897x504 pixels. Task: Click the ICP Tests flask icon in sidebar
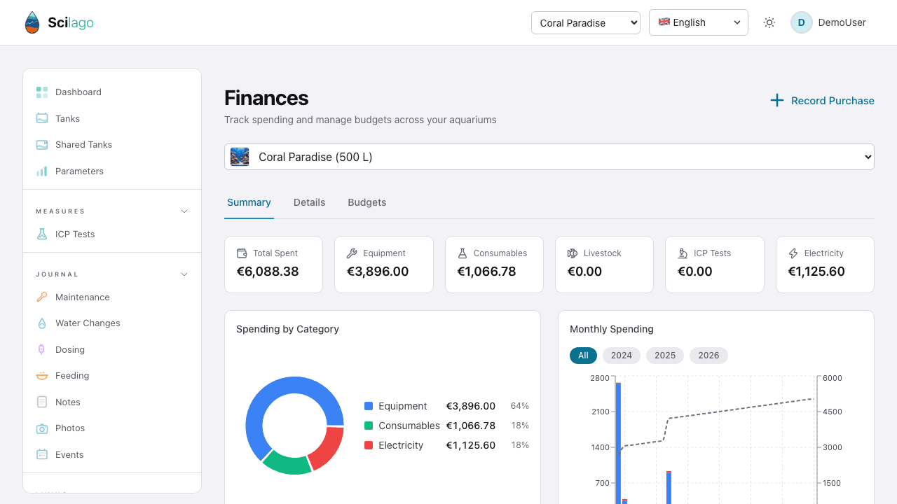click(42, 234)
